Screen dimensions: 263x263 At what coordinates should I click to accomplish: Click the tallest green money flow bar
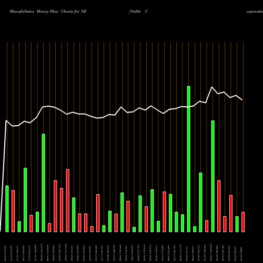(189, 159)
